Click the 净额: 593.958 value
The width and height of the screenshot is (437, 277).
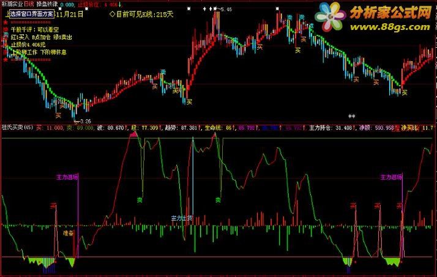pos(376,128)
